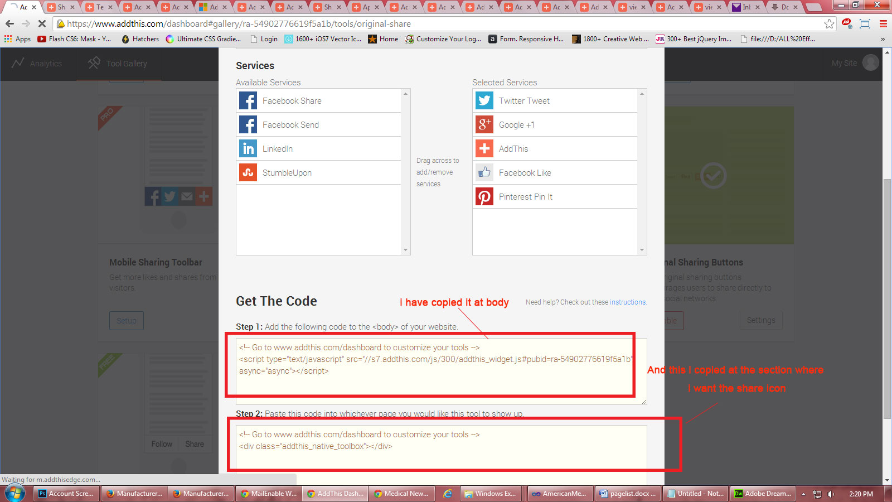Switch to the browser tab labeled Inl
Viewport: 892px width, 502px height.
(745, 7)
